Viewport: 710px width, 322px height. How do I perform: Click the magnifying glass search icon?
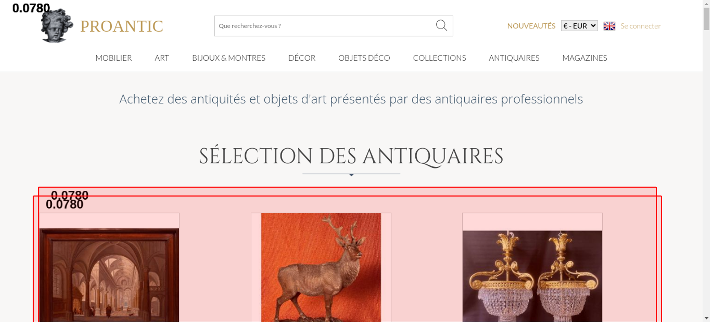[441, 26]
